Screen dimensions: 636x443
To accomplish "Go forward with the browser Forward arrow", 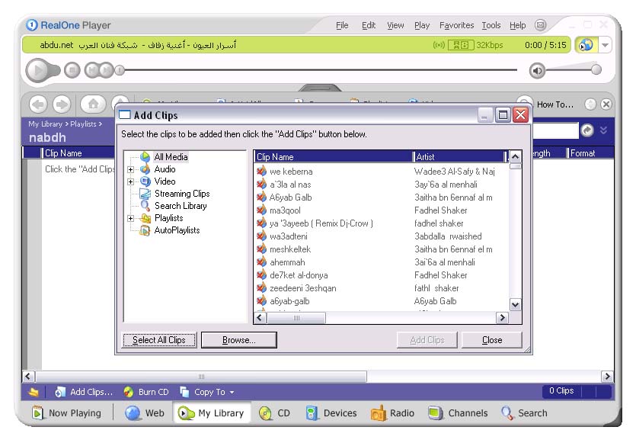I will [61, 104].
